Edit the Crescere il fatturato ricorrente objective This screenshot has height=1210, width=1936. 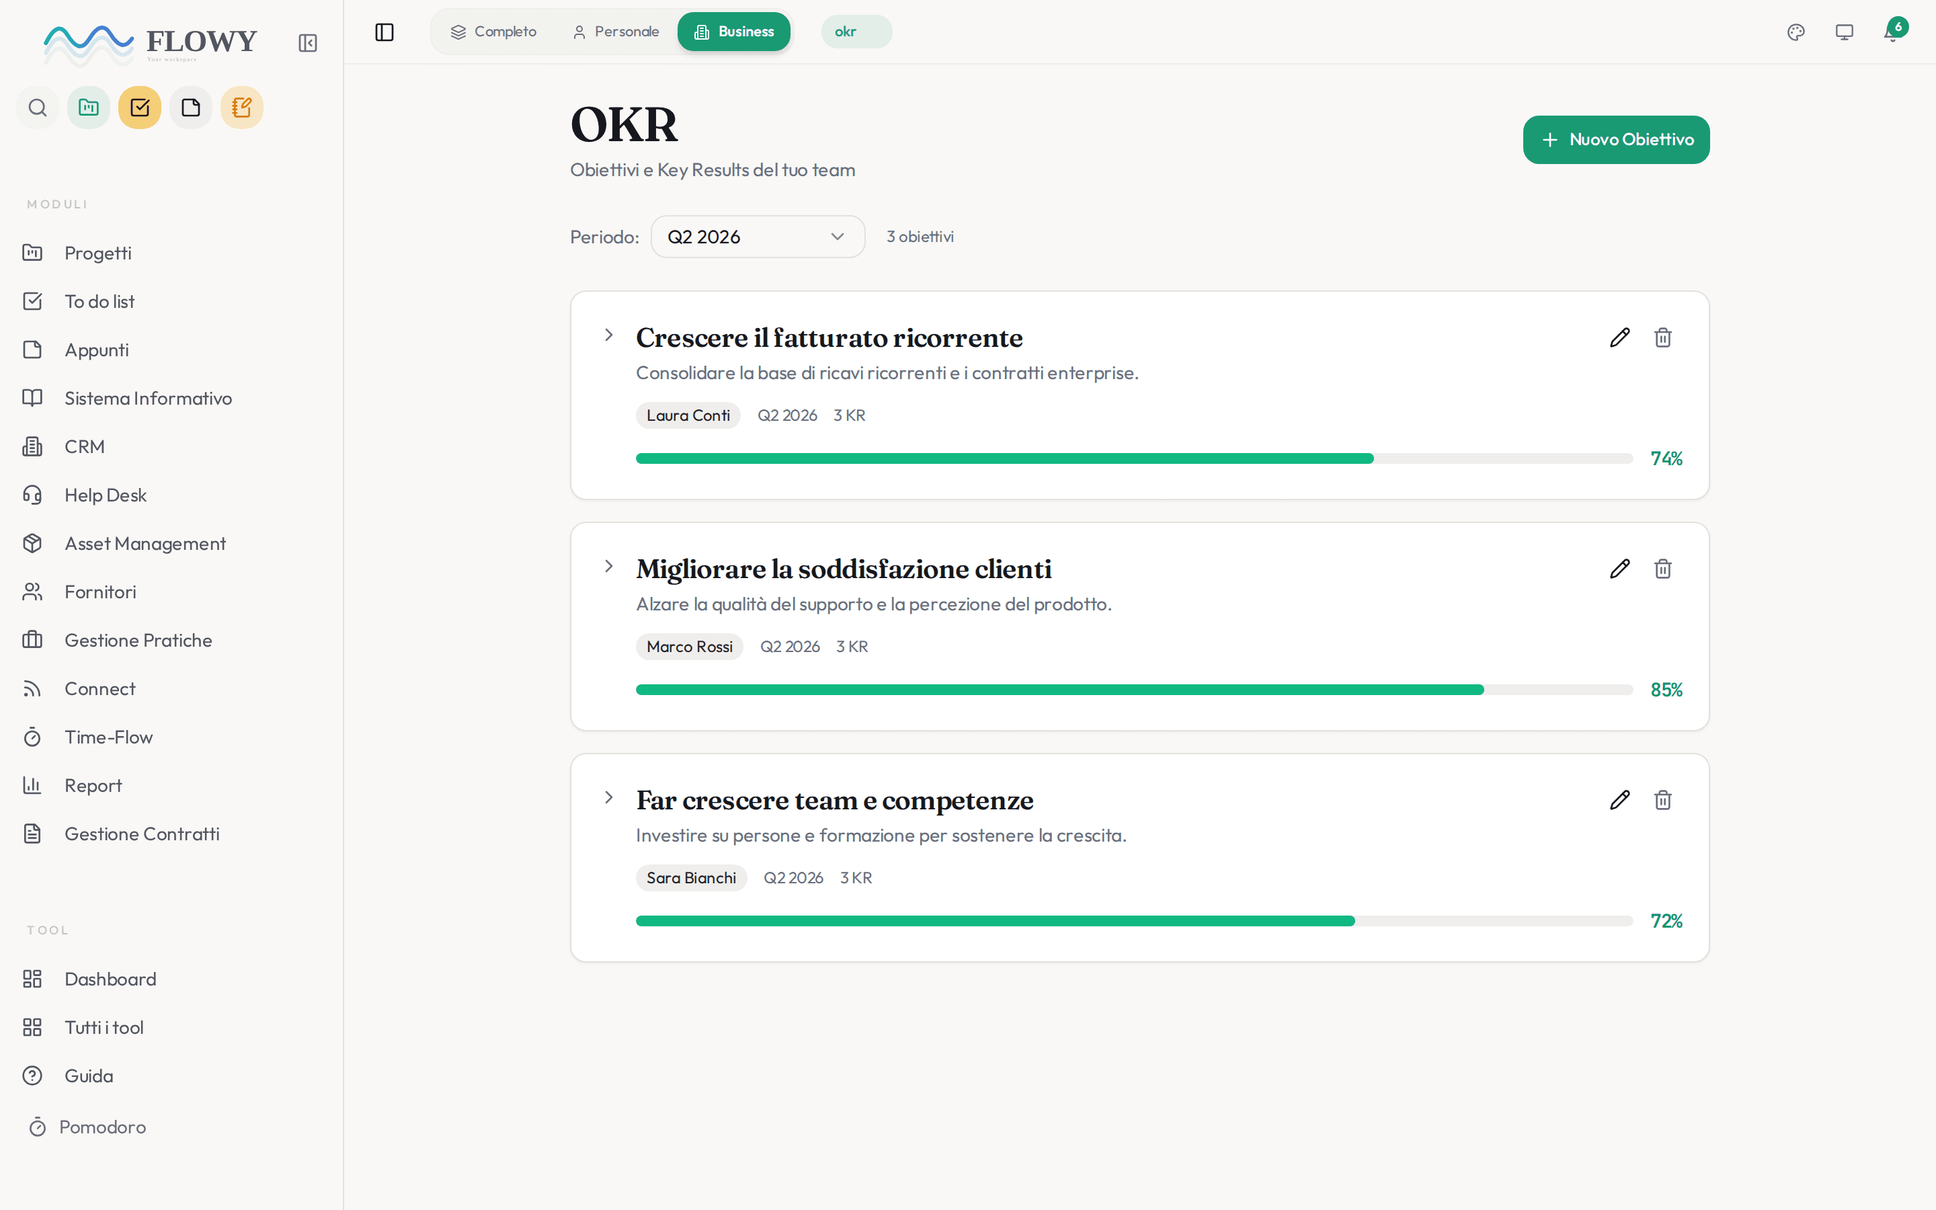1619,337
